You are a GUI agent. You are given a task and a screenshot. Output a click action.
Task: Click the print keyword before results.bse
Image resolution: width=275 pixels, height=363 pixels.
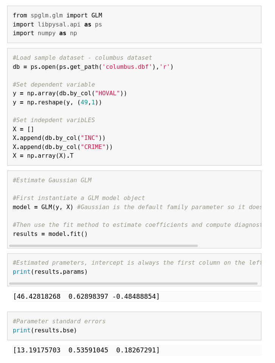coord(22,330)
